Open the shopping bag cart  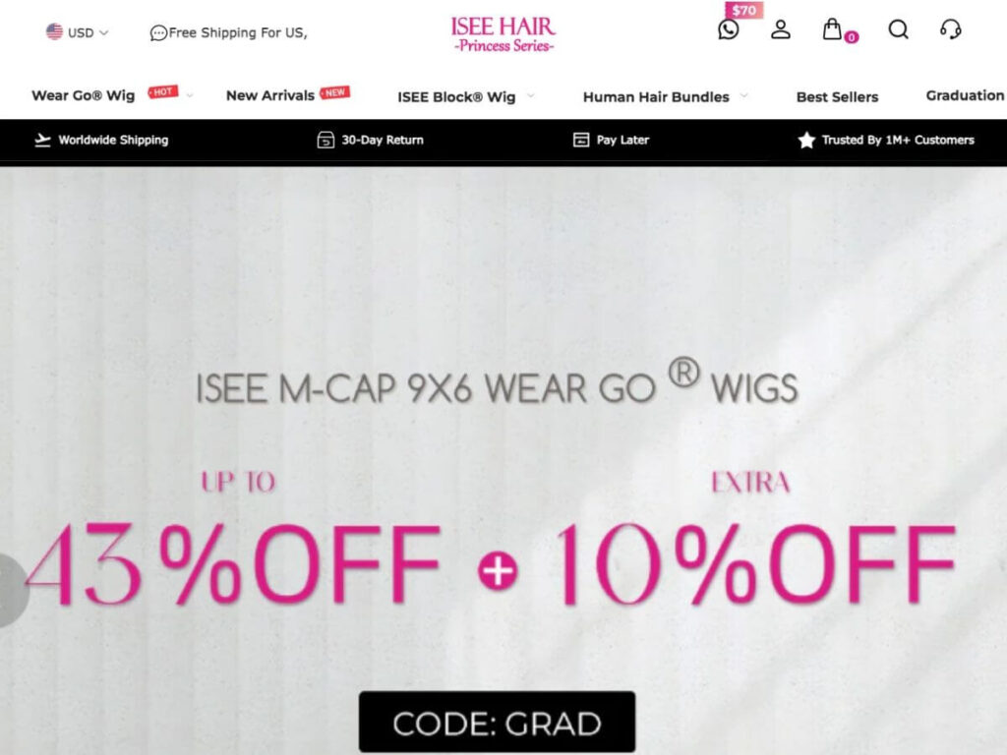832,29
